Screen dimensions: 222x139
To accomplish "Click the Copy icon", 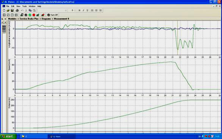I will point(30,10).
